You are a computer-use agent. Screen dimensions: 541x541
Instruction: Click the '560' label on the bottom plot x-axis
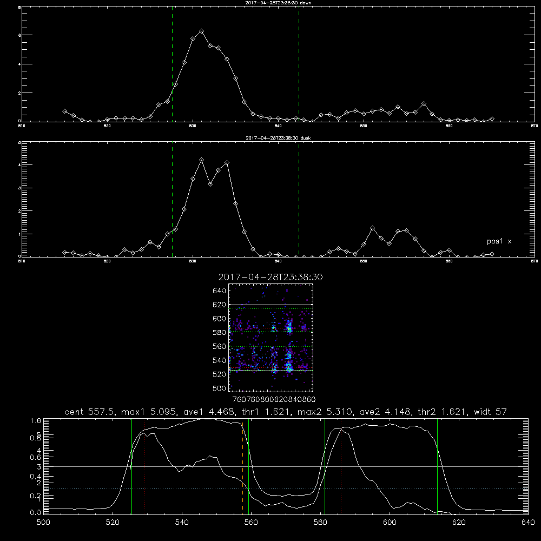pos(251,523)
